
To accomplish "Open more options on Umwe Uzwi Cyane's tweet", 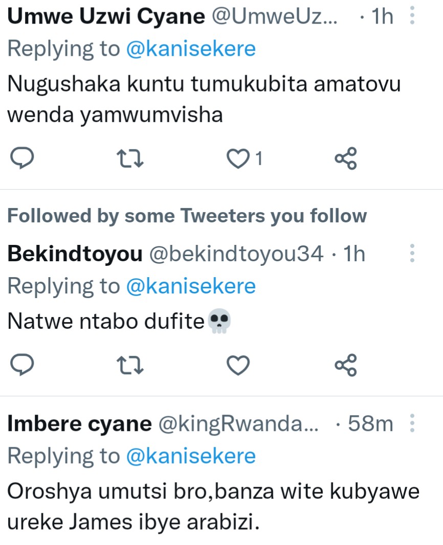I will 412,16.
